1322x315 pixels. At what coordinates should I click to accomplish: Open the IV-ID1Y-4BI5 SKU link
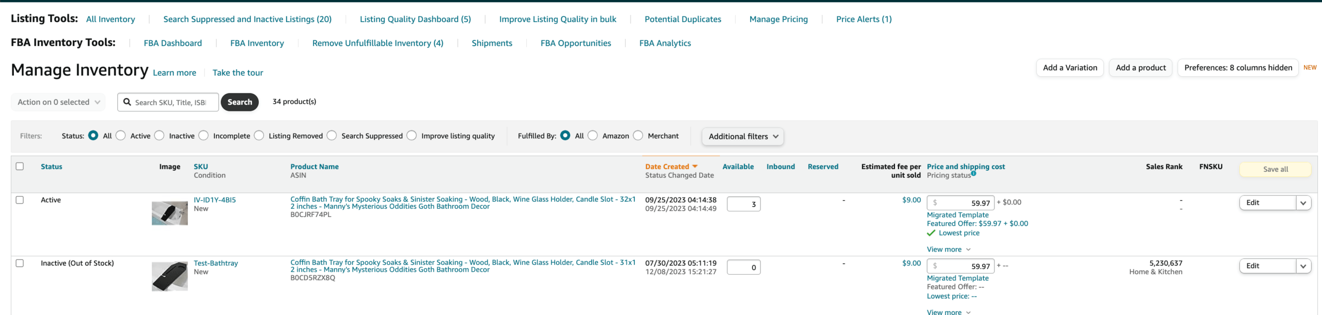click(x=215, y=200)
